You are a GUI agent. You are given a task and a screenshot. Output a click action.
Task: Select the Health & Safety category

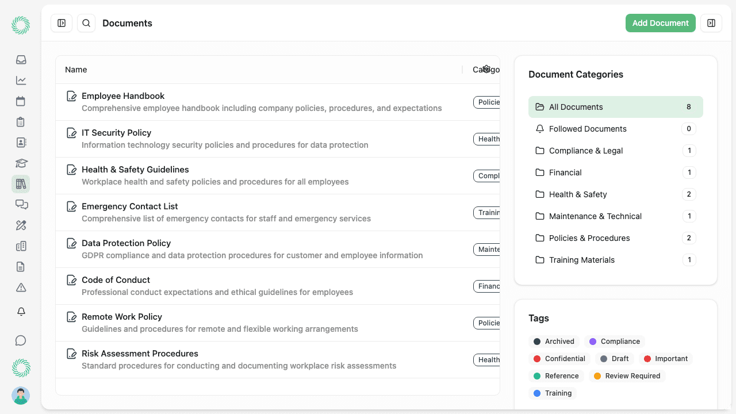578,194
